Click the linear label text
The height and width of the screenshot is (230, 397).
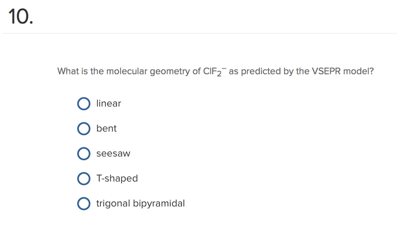click(x=108, y=103)
